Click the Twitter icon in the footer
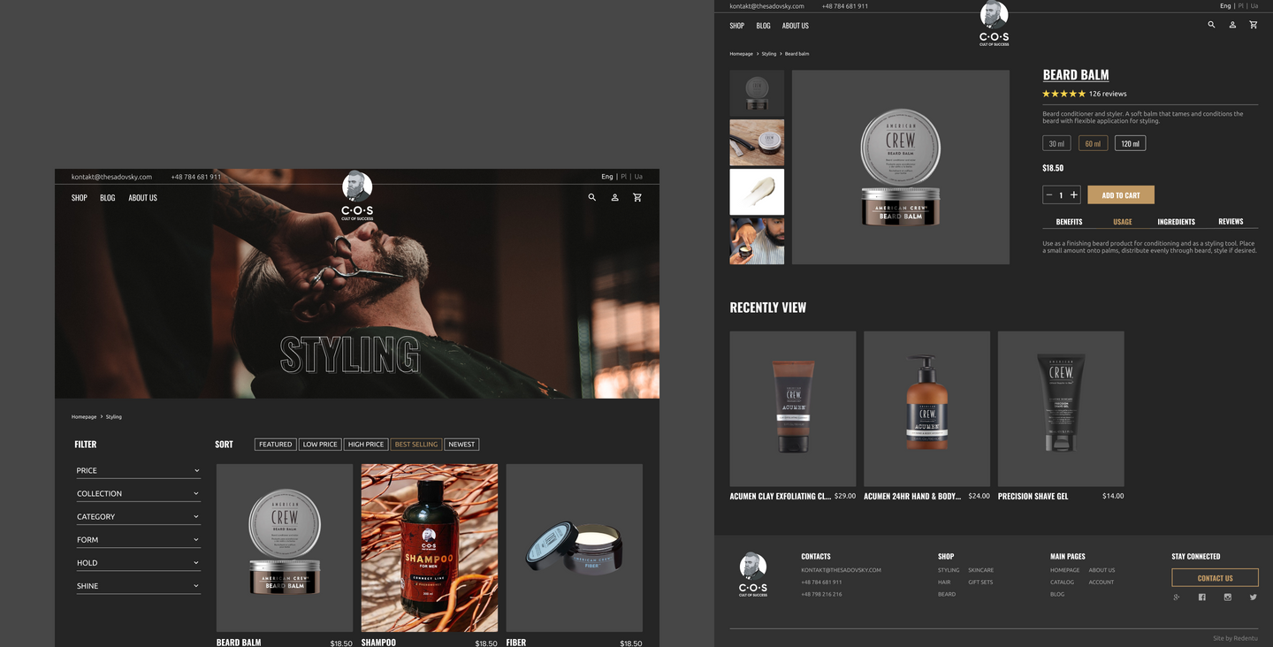Image resolution: width=1273 pixels, height=647 pixels. pyautogui.click(x=1253, y=598)
